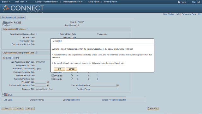Click the Alexander Aymat name link
This screenshot has width=202, height=114.
tap(12, 22)
